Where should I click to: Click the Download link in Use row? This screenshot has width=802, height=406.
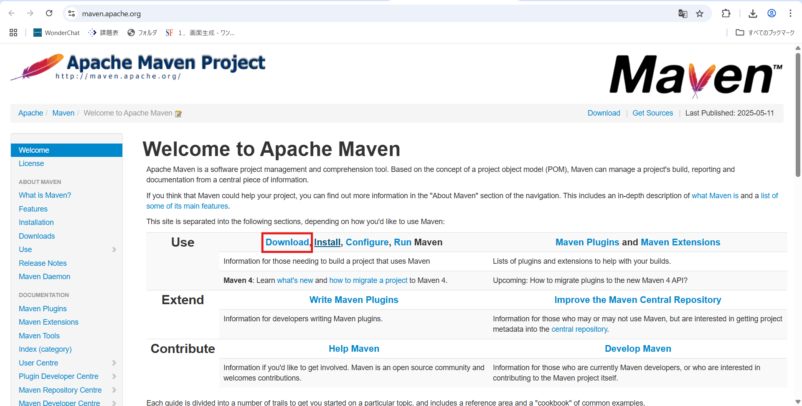click(287, 242)
